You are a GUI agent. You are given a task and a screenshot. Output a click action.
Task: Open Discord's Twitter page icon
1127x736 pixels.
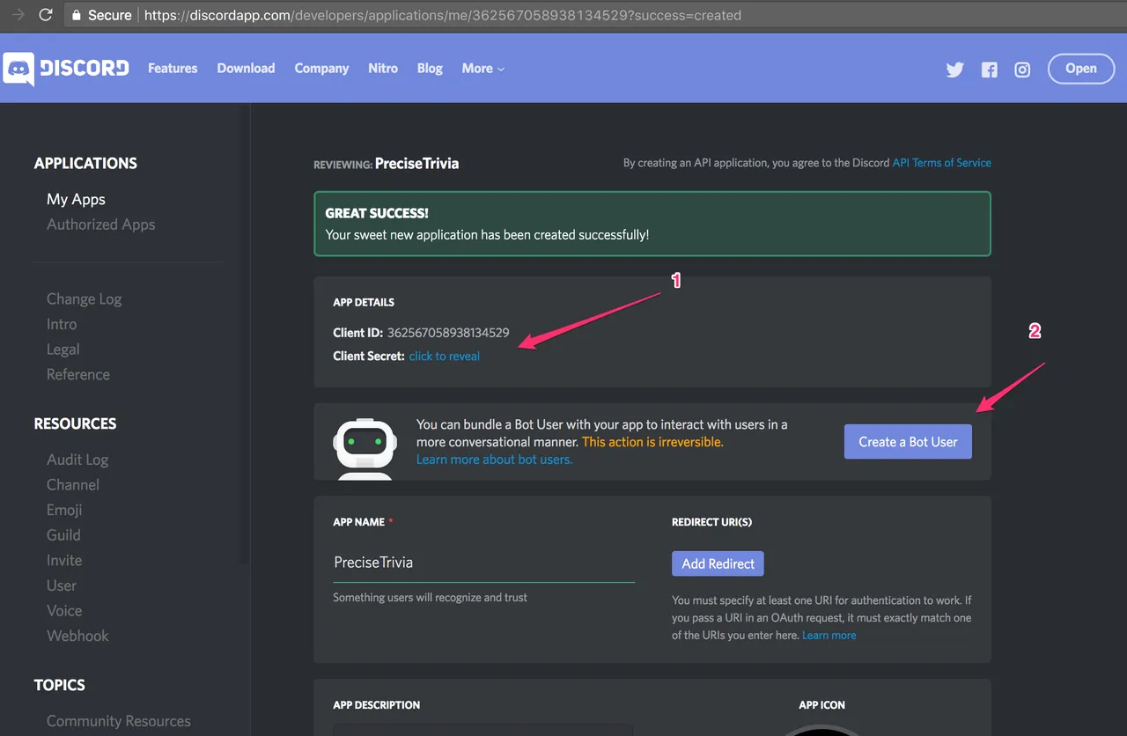point(954,70)
